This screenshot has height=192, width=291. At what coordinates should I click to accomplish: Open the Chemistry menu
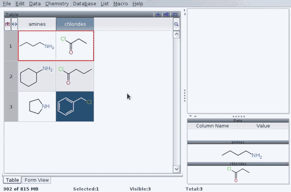tap(57, 4)
